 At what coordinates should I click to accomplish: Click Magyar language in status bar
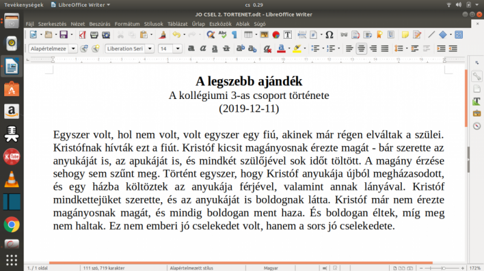270,267
